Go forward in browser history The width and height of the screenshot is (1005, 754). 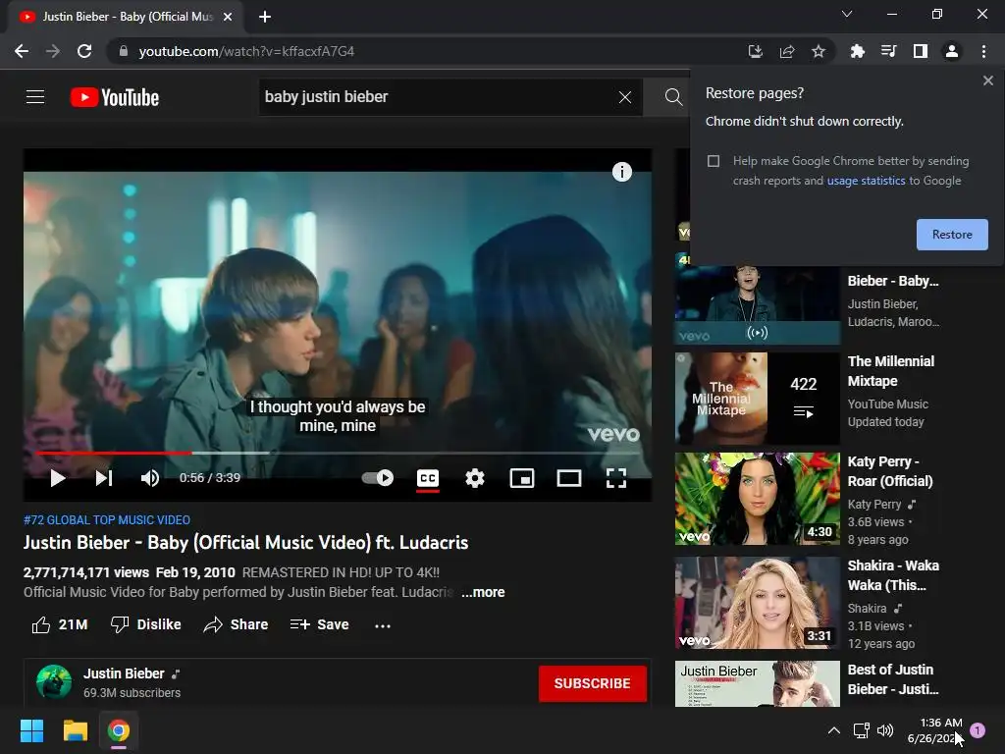pos(53,51)
